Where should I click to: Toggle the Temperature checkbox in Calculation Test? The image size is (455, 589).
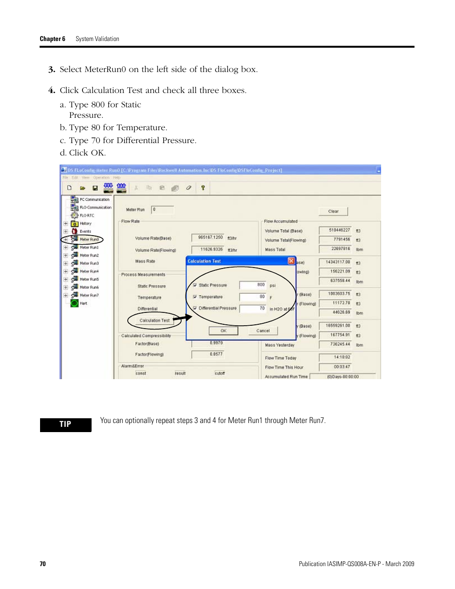(x=195, y=297)
